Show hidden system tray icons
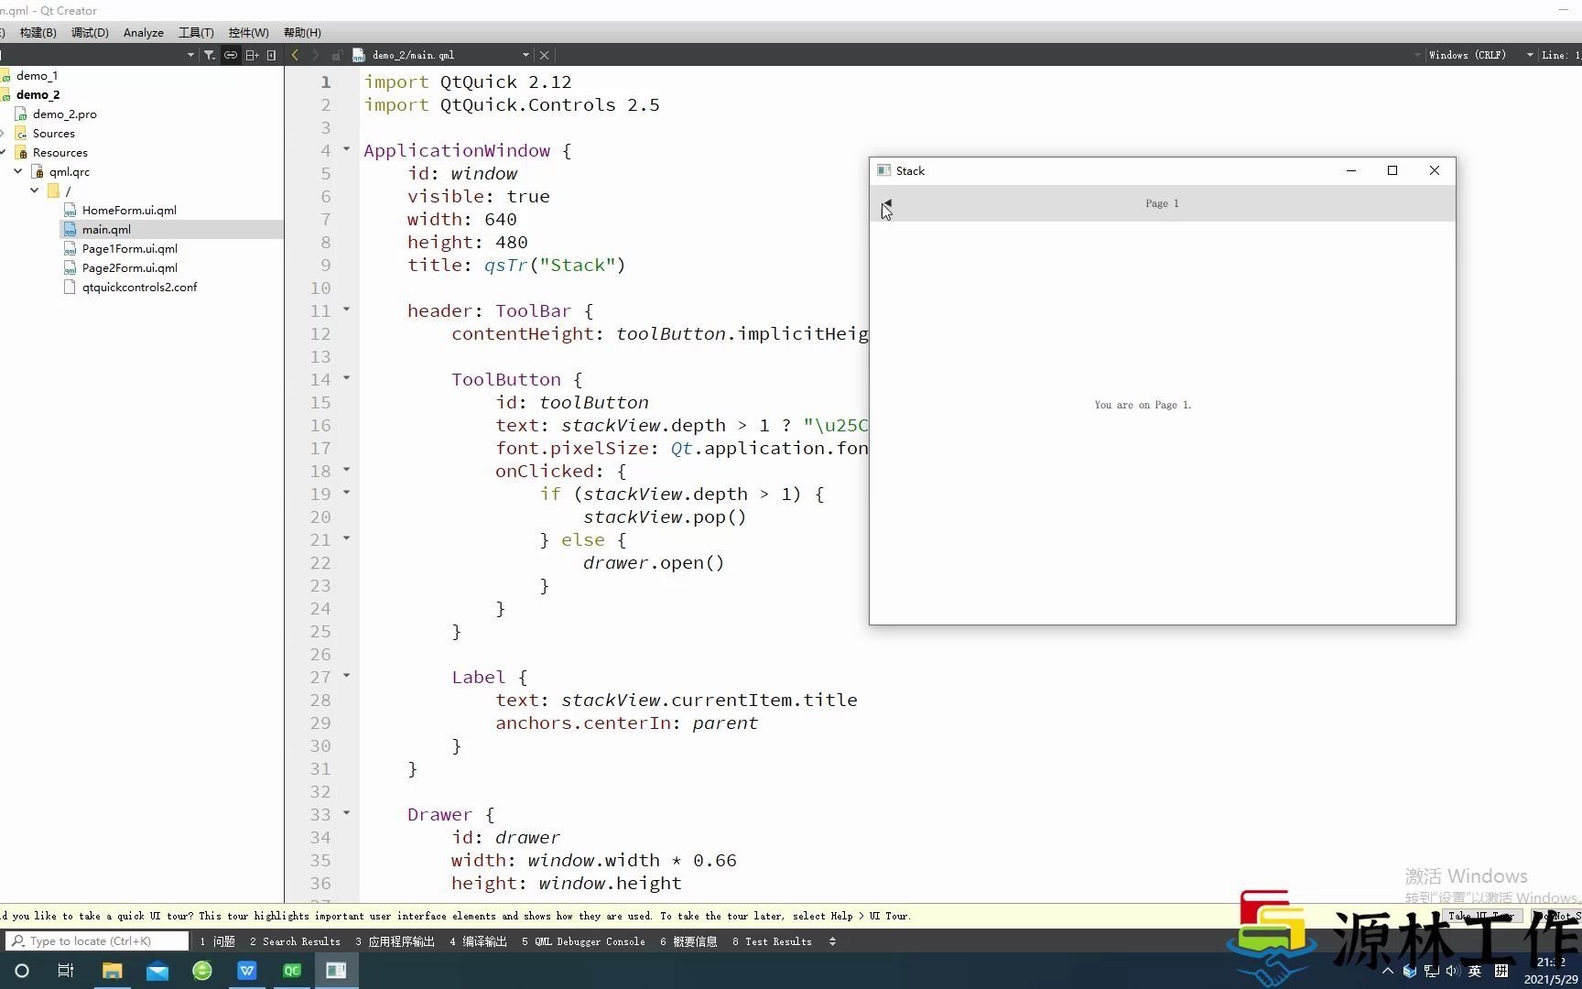 (x=1388, y=971)
